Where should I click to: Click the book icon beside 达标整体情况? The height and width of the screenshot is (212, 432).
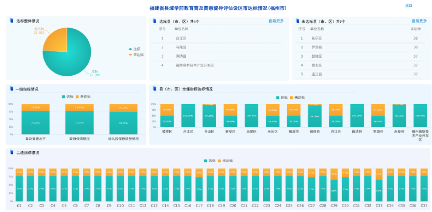(x=11, y=21)
